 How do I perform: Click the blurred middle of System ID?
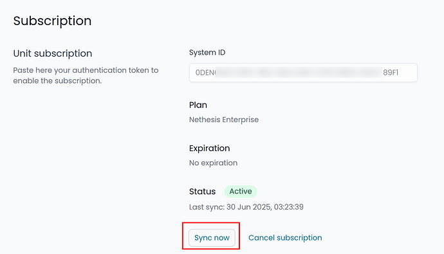299,73
